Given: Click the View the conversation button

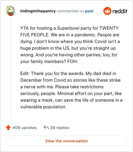Looking at the screenshot, I should click(x=66, y=141).
